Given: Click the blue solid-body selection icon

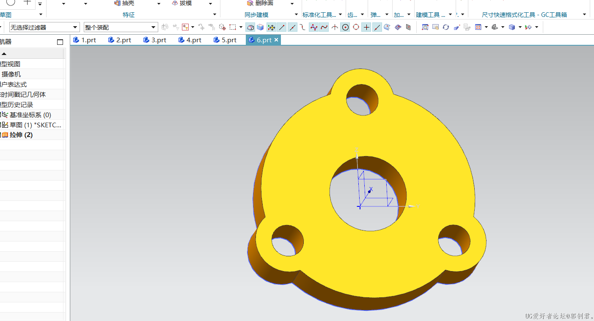Looking at the screenshot, I should tap(260, 27).
